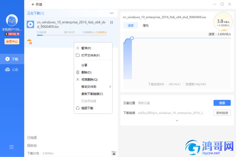Click the 查看 button
The width and height of the screenshot is (236, 157).
coord(222,103)
